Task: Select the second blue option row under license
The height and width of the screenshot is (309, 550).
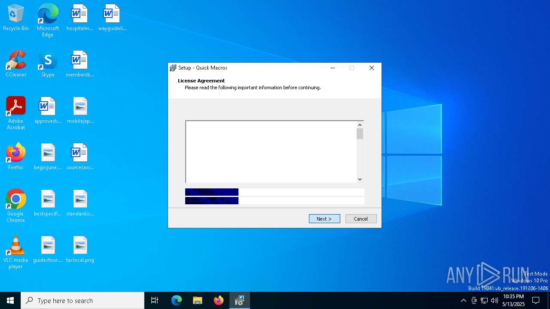Action: pyautogui.click(x=275, y=201)
